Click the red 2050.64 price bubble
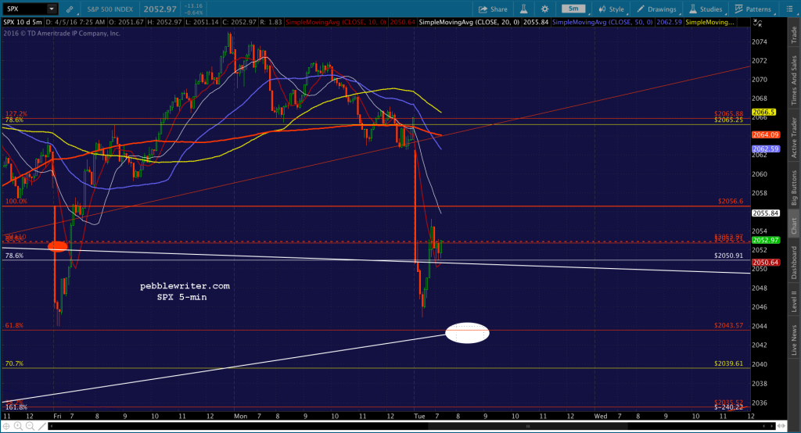801x433 pixels. (765, 263)
